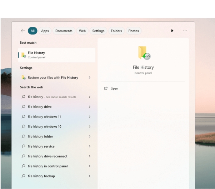
Task: Click the large File History folder-clock icon
Action: pos(144,53)
